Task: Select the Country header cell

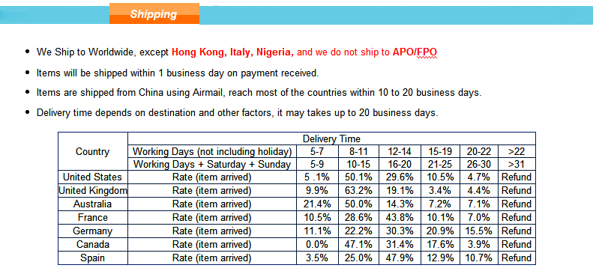Action: 93,151
